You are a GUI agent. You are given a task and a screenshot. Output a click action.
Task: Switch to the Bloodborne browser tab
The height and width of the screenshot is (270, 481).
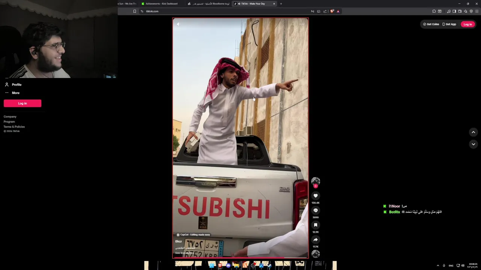point(209,4)
